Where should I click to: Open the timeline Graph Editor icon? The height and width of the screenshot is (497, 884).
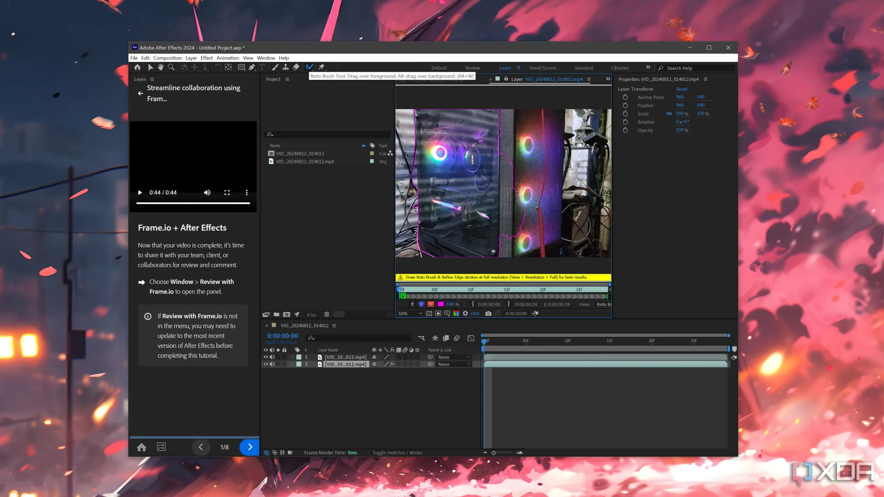coord(471,338)
